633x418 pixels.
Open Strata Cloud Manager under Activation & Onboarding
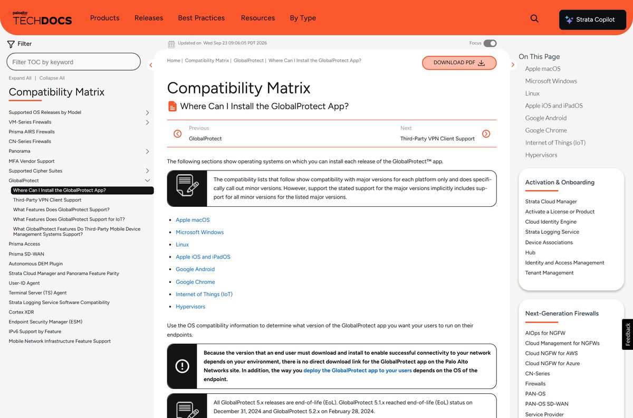551,202
